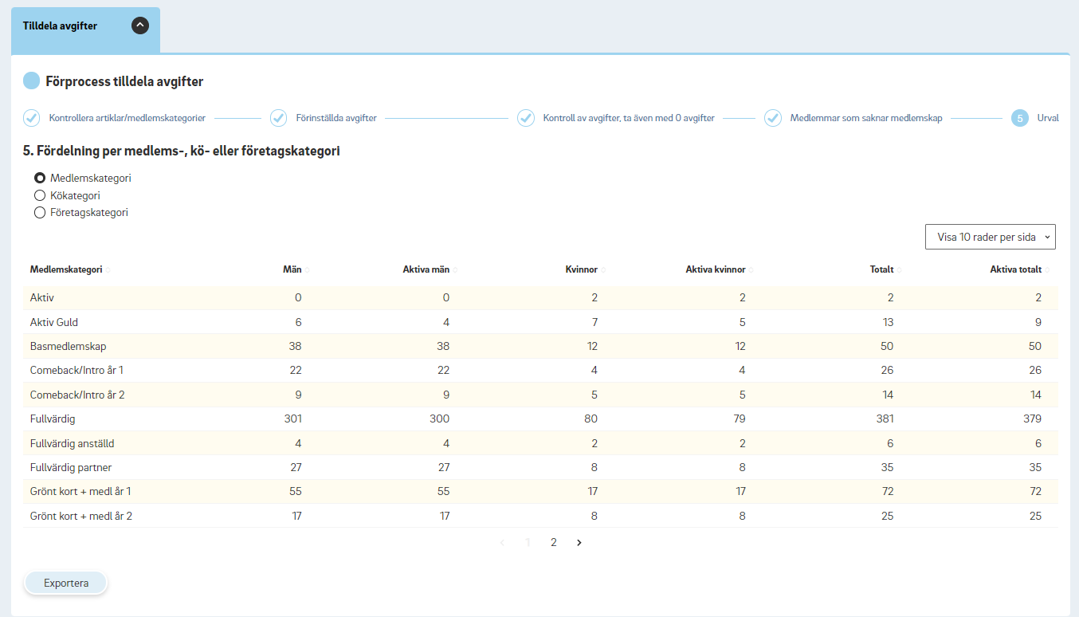Sort by the Aktiva kvinnor column header
Screen dimensions: 1079x617
tap(716, 269)
